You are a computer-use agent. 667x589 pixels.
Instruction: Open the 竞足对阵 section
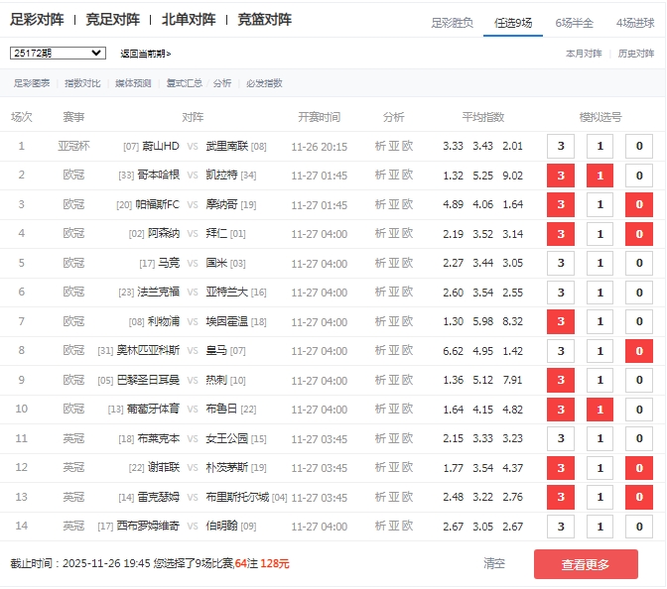(112, 19)
